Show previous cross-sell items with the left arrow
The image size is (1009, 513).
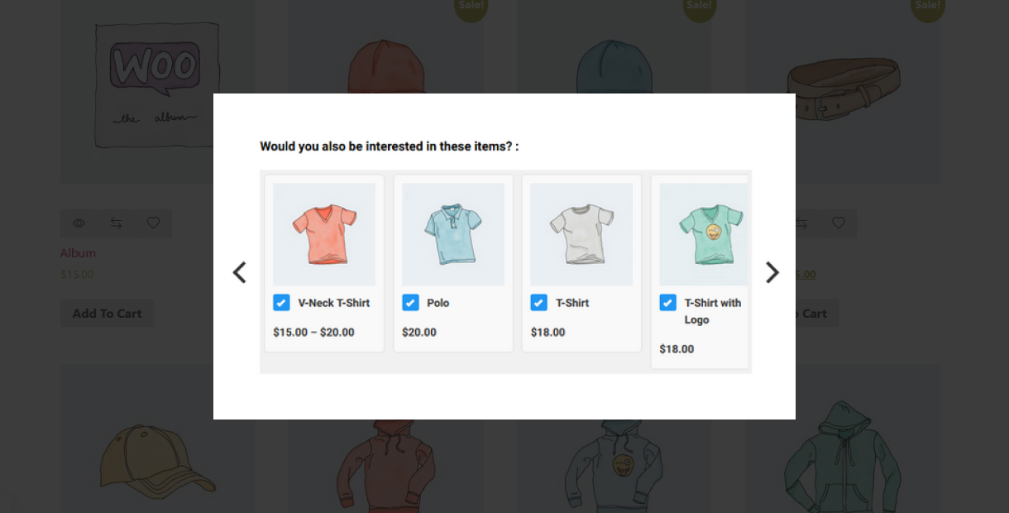coord(239,272)
